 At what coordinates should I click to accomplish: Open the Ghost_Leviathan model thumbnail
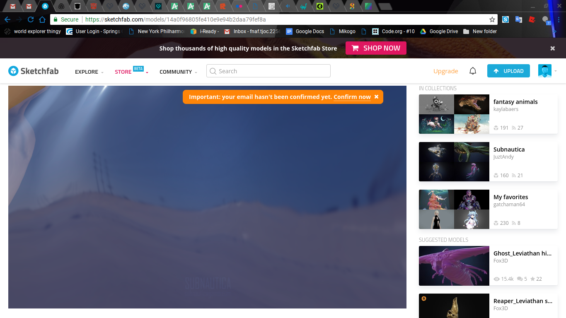click(x=454, y=266)
